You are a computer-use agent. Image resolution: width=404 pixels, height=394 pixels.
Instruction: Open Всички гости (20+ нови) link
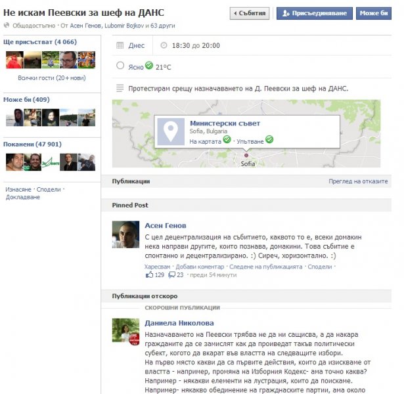(x=52, y=77)
